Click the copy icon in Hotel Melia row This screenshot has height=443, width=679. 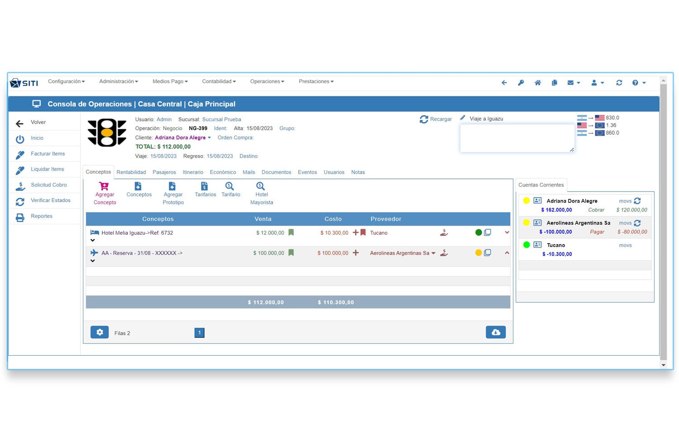[488, 232]
